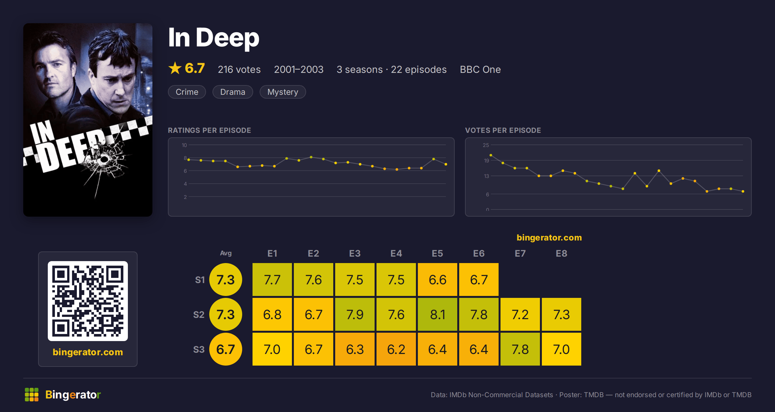Open bingerator.com link below QR code

pyautogui.click(x=88, y=352)
